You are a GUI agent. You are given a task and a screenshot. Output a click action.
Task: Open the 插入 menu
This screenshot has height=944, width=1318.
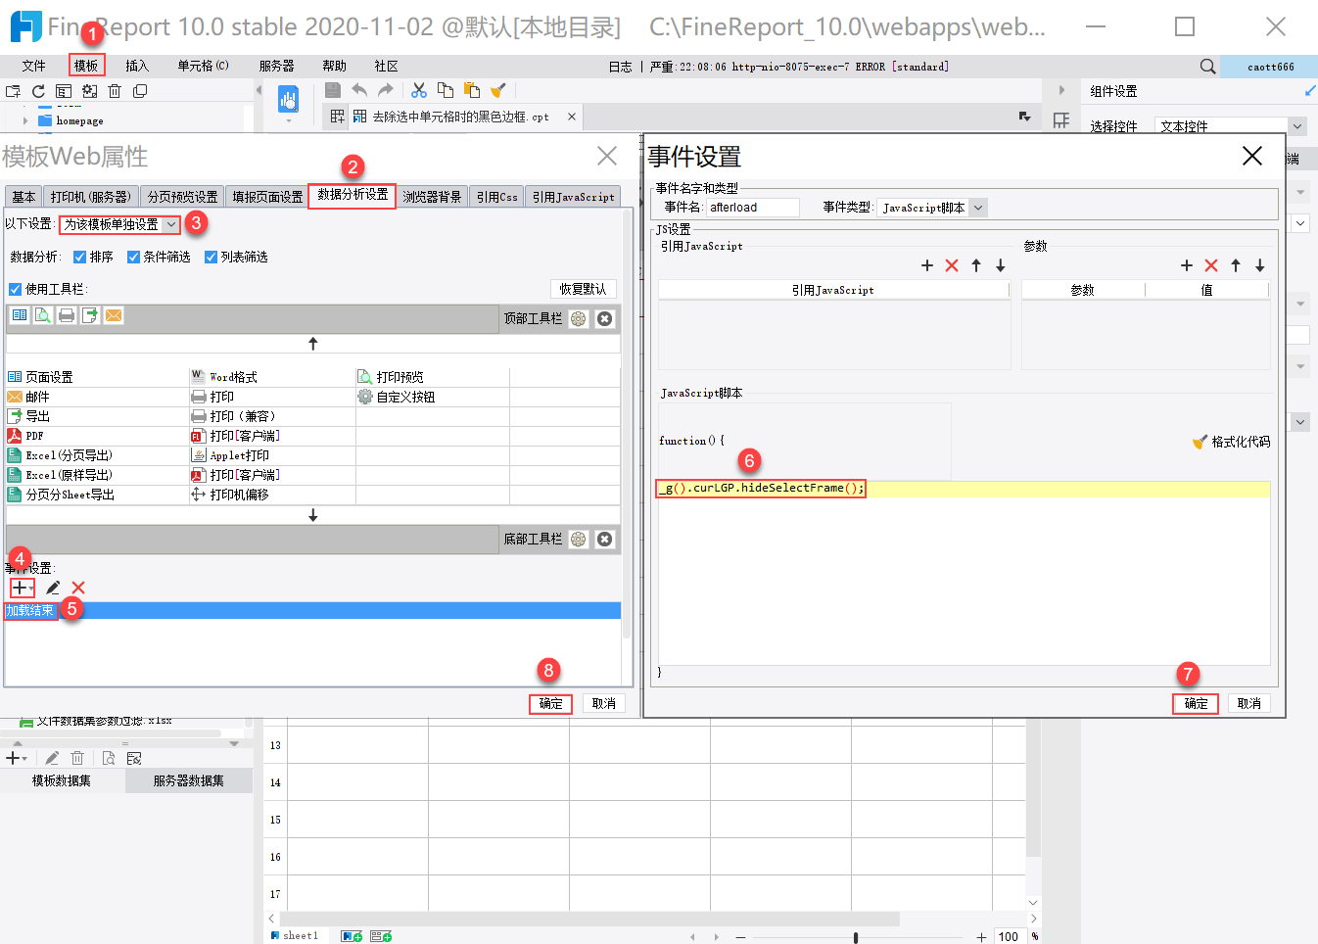pos(137,66)
